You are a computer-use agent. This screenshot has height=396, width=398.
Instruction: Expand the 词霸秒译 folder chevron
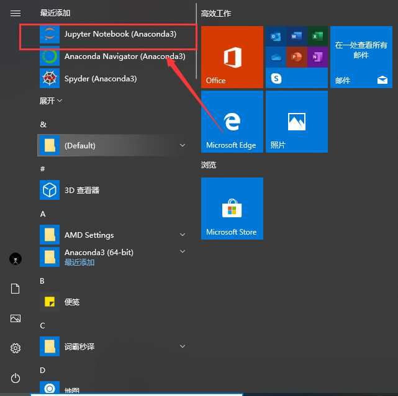click(183, 346)
